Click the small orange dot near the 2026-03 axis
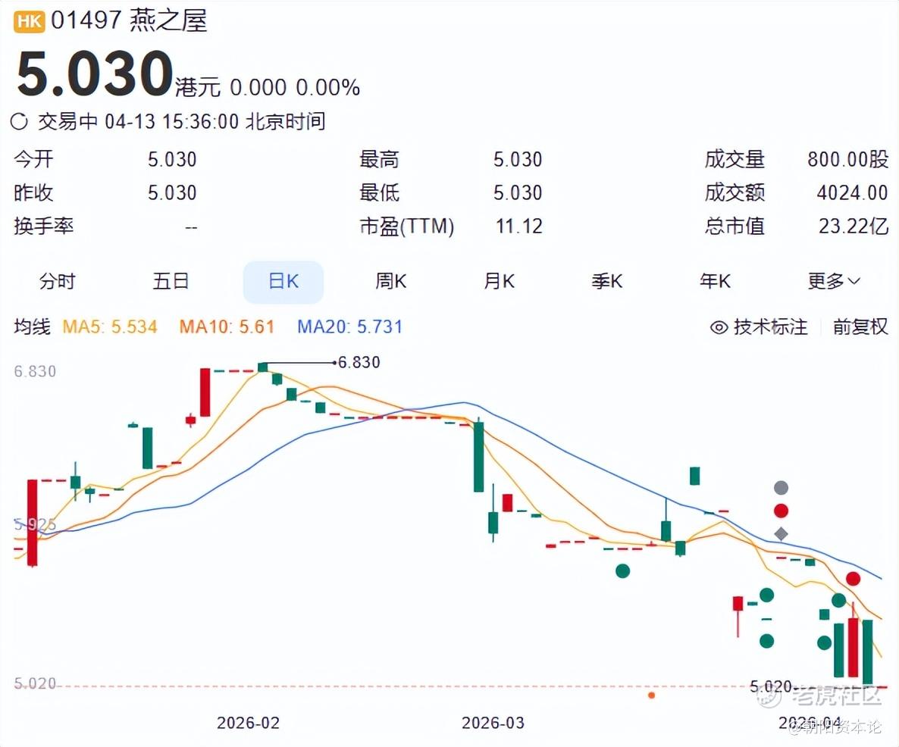The height and width of the screenshot is (747, 899). [x=652, y=695]
